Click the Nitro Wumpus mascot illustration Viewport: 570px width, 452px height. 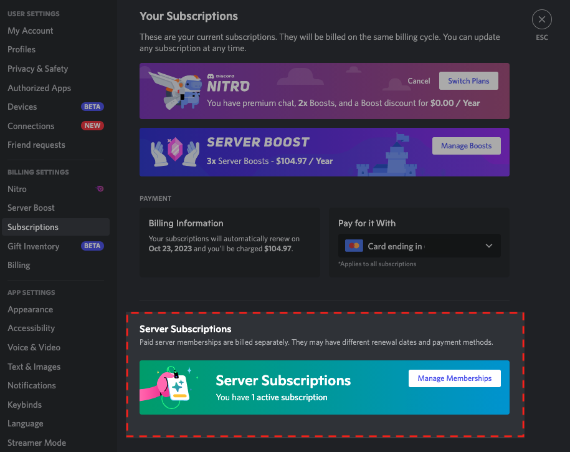[x=177, y=89]
